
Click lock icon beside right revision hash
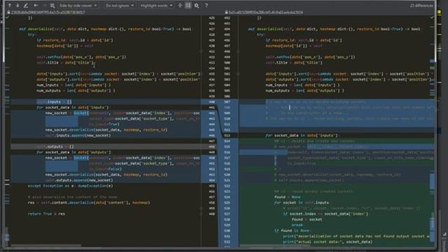click(x=226, y=13)
